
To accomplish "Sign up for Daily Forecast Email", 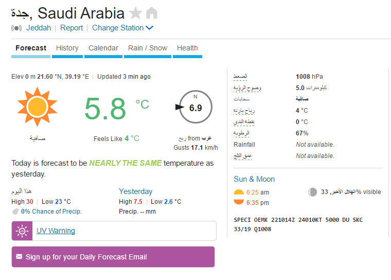I will [x=113, y=257].
